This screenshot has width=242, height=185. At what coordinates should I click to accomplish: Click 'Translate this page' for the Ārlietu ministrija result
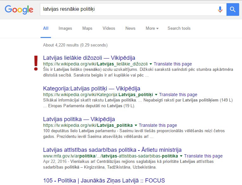[203, 156]
